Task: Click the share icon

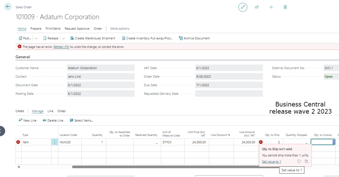Action: [257, 7]
